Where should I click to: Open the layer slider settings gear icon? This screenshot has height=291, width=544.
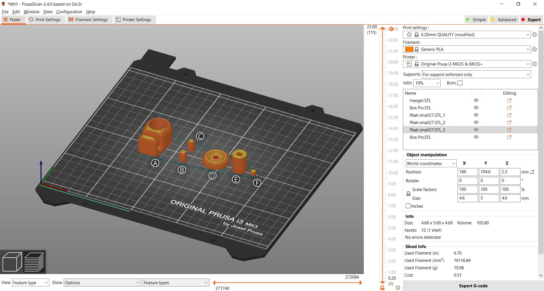(398, 288)
